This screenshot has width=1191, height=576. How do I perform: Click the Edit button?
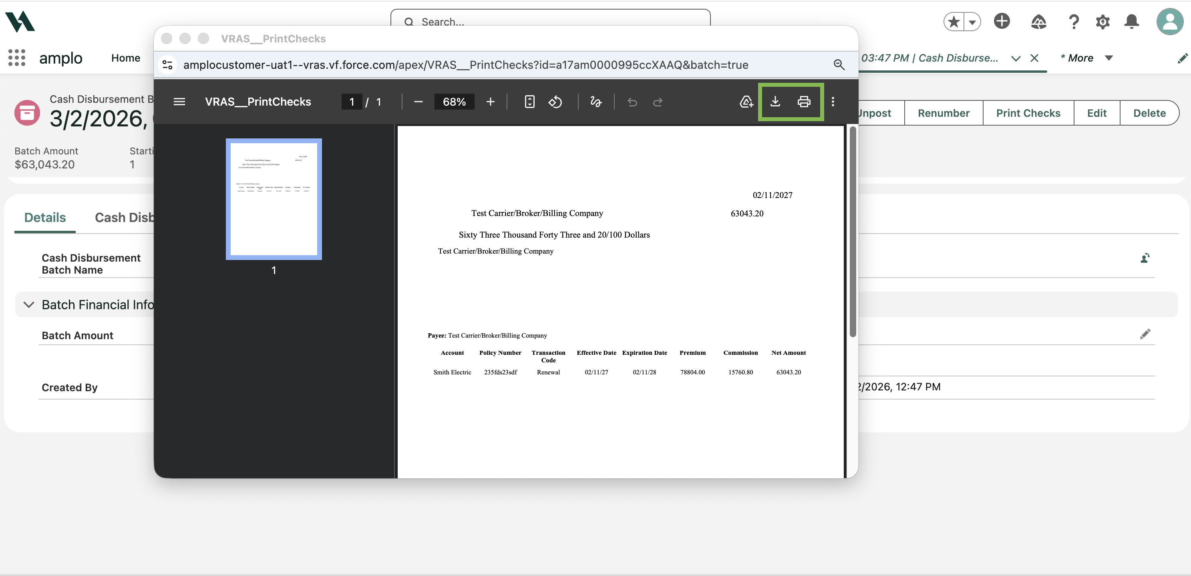coord(1096,113)
